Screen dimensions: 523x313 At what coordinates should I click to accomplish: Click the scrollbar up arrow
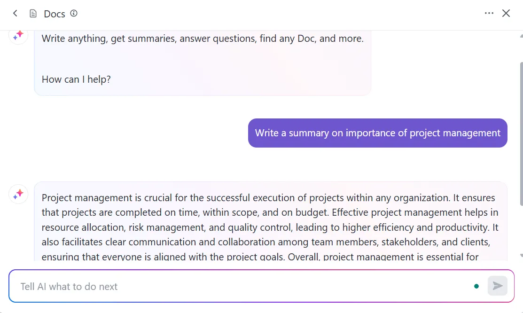(x=521, y=36)
